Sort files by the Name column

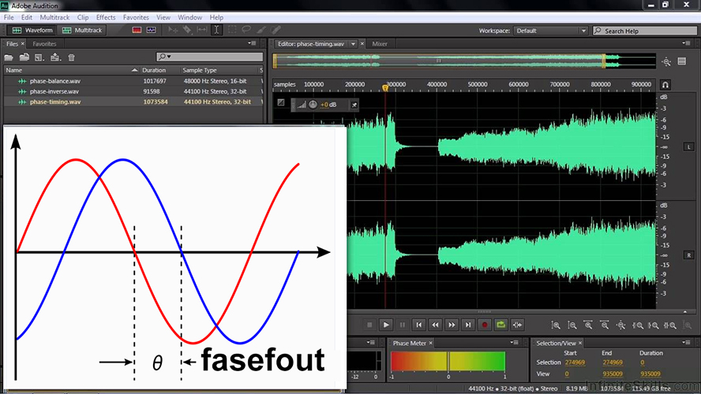coord(72,70)
